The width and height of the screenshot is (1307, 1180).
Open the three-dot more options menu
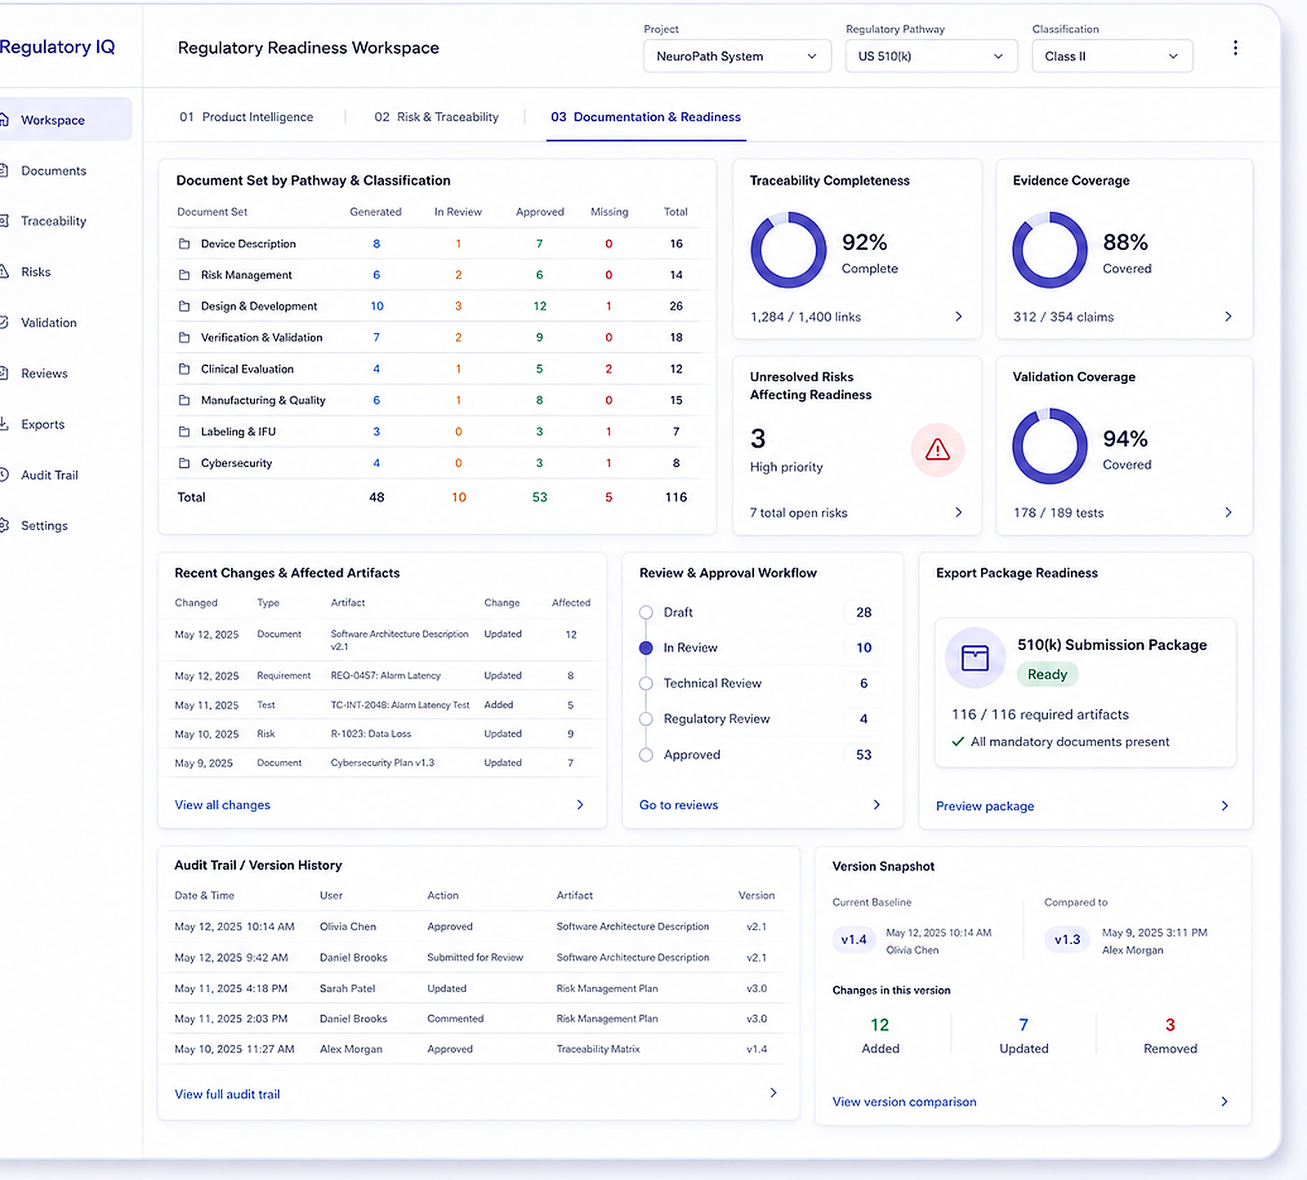(1235, 48)
